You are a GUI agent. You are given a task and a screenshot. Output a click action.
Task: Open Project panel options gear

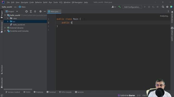[x=41, y=11]
